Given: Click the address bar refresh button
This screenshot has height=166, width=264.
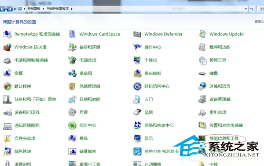Looking at the screenshot, I should (252, 9).
